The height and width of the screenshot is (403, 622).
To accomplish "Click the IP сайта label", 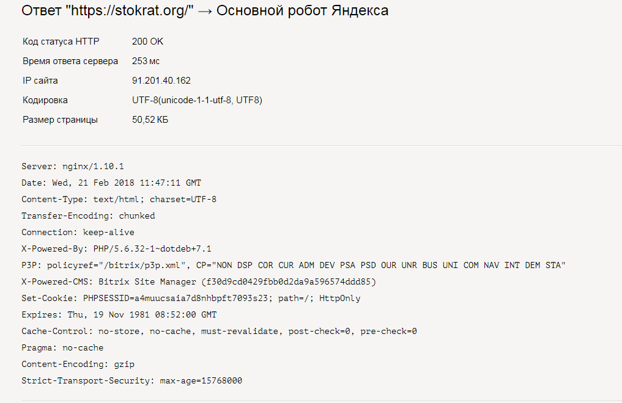I will (x=40, y=81).
